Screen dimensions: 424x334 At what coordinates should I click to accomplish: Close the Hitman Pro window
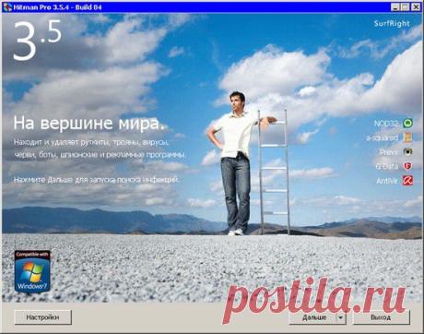click(416, 7)
